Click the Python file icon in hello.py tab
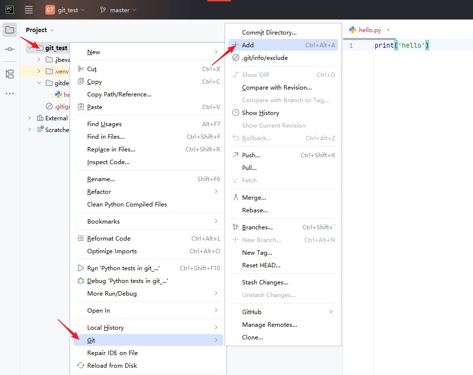This screenshot has height=375, width=473. 352,30
